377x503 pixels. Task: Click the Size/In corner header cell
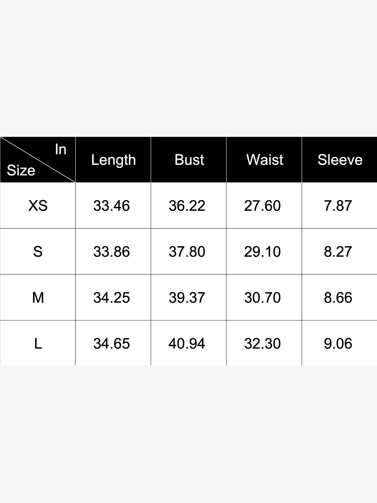pos(38,160)
